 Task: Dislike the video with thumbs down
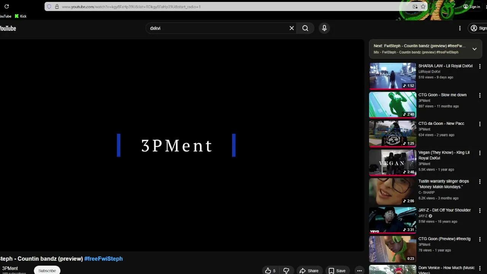286,271
